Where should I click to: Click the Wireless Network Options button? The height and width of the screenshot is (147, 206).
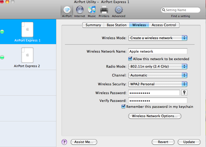coord(155,116)
